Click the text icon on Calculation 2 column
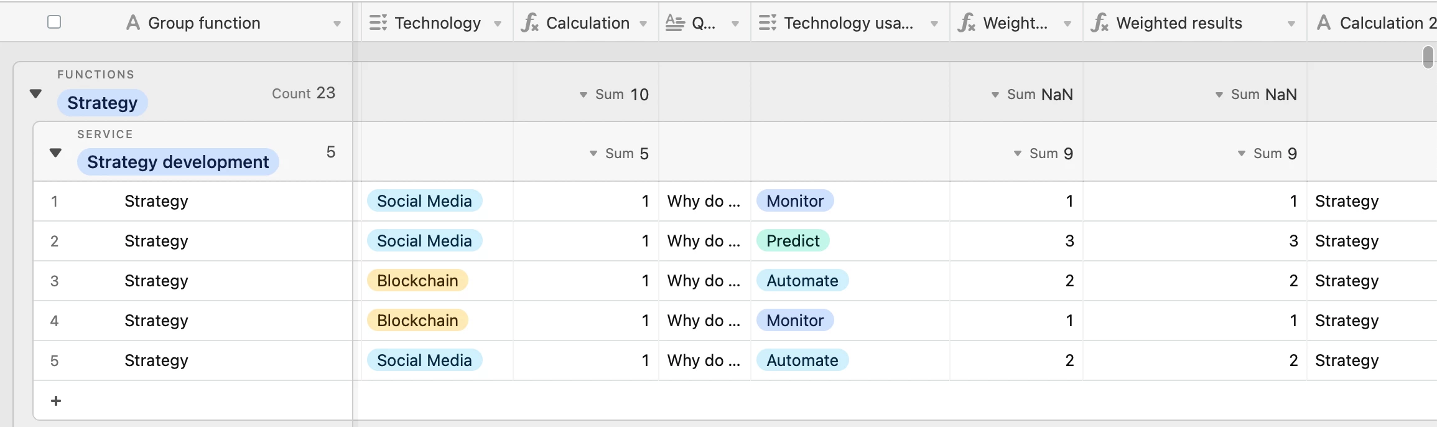Image resolution: width=1437 pixels, height=427 pixels. coord(1324,23)
